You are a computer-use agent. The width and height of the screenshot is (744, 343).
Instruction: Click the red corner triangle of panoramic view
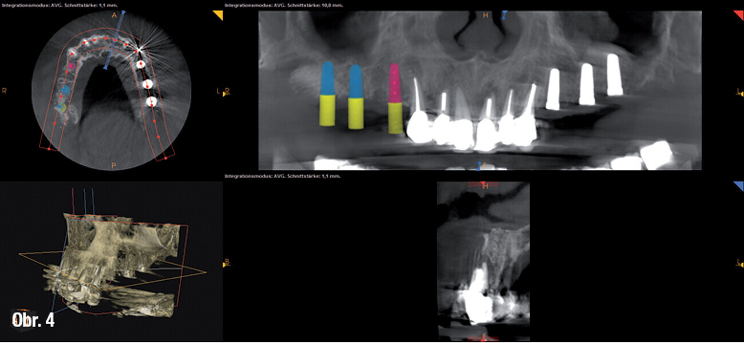click(738, 15)
